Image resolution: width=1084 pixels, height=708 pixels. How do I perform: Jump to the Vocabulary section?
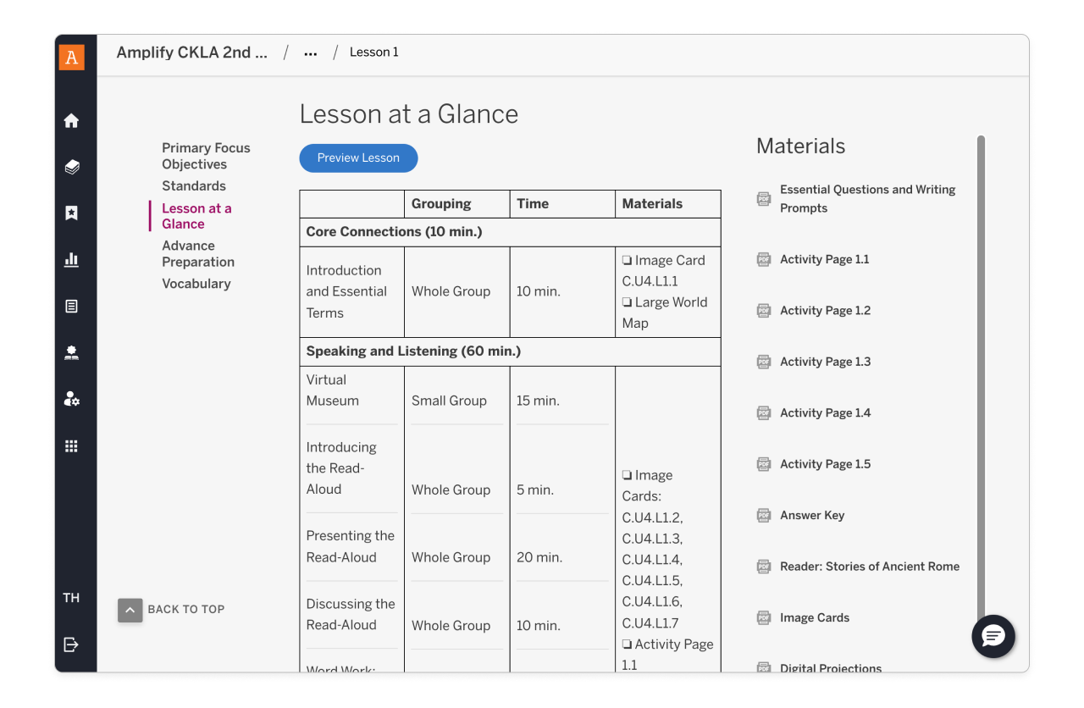[196, 284]
